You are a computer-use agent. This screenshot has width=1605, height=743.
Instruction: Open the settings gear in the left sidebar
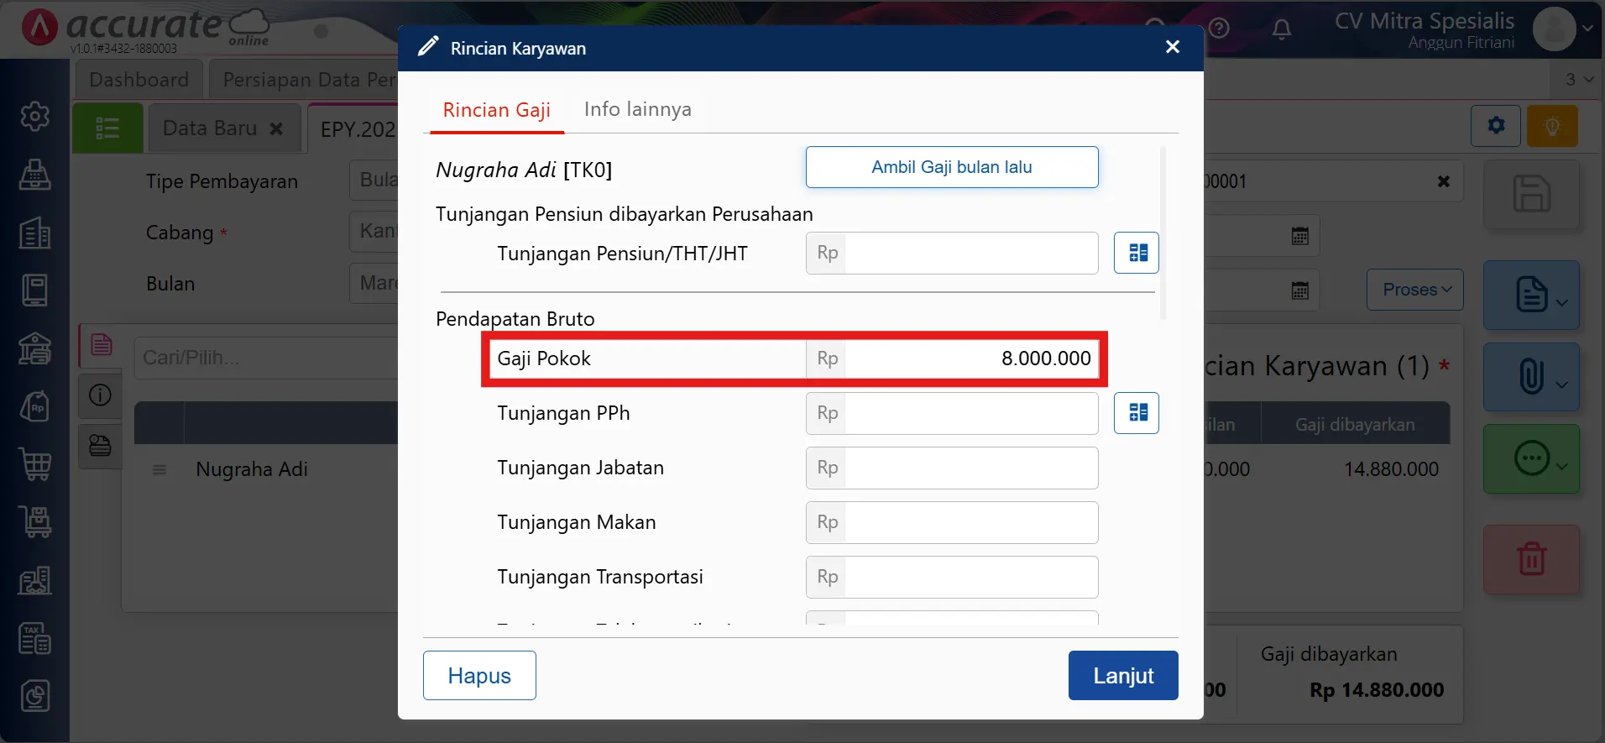point(34,116)
